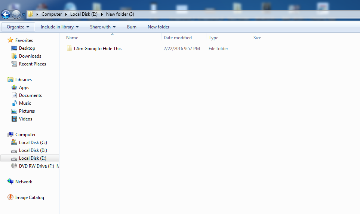Create a New folder from toolbar
This screenshot has width=360, height=214.
point(159,27)
